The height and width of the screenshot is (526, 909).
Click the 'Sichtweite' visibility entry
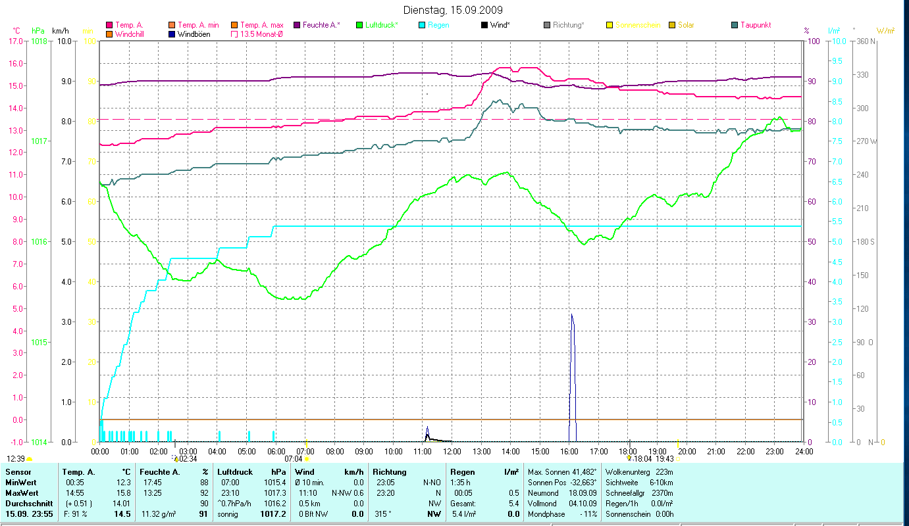coord(639,483)
